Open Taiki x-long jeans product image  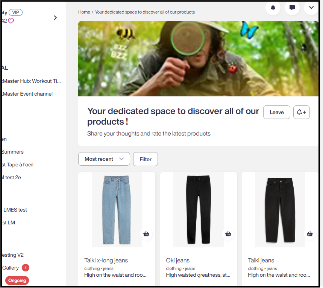click(117, 209)
